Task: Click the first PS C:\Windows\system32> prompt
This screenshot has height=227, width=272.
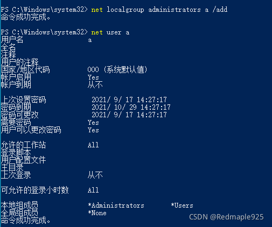Action: tap(44, 10)
